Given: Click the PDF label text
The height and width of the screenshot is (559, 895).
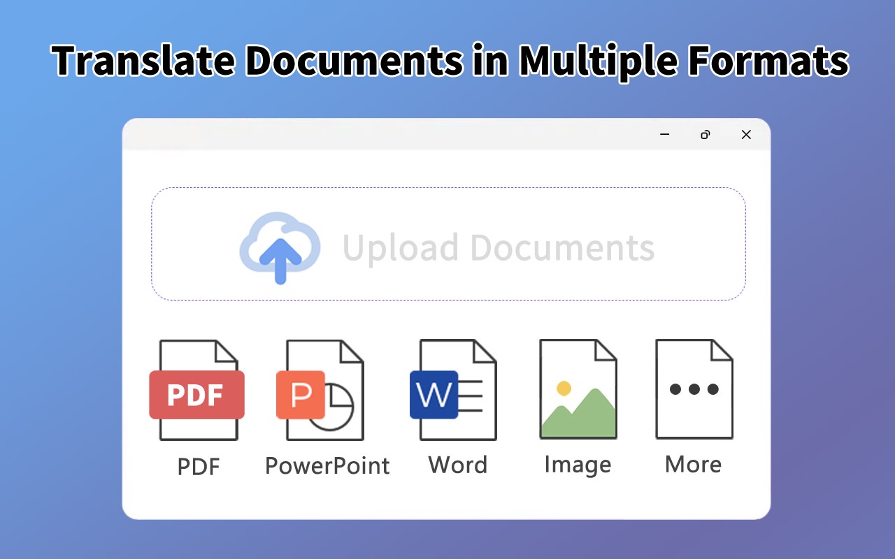Looking at the screenshot, I should (199, 466).
